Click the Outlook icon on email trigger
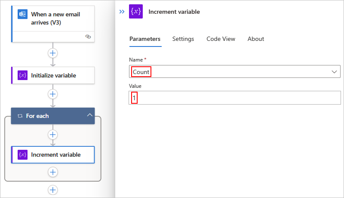This screenshot has height=198, width=344. (22, 14)
